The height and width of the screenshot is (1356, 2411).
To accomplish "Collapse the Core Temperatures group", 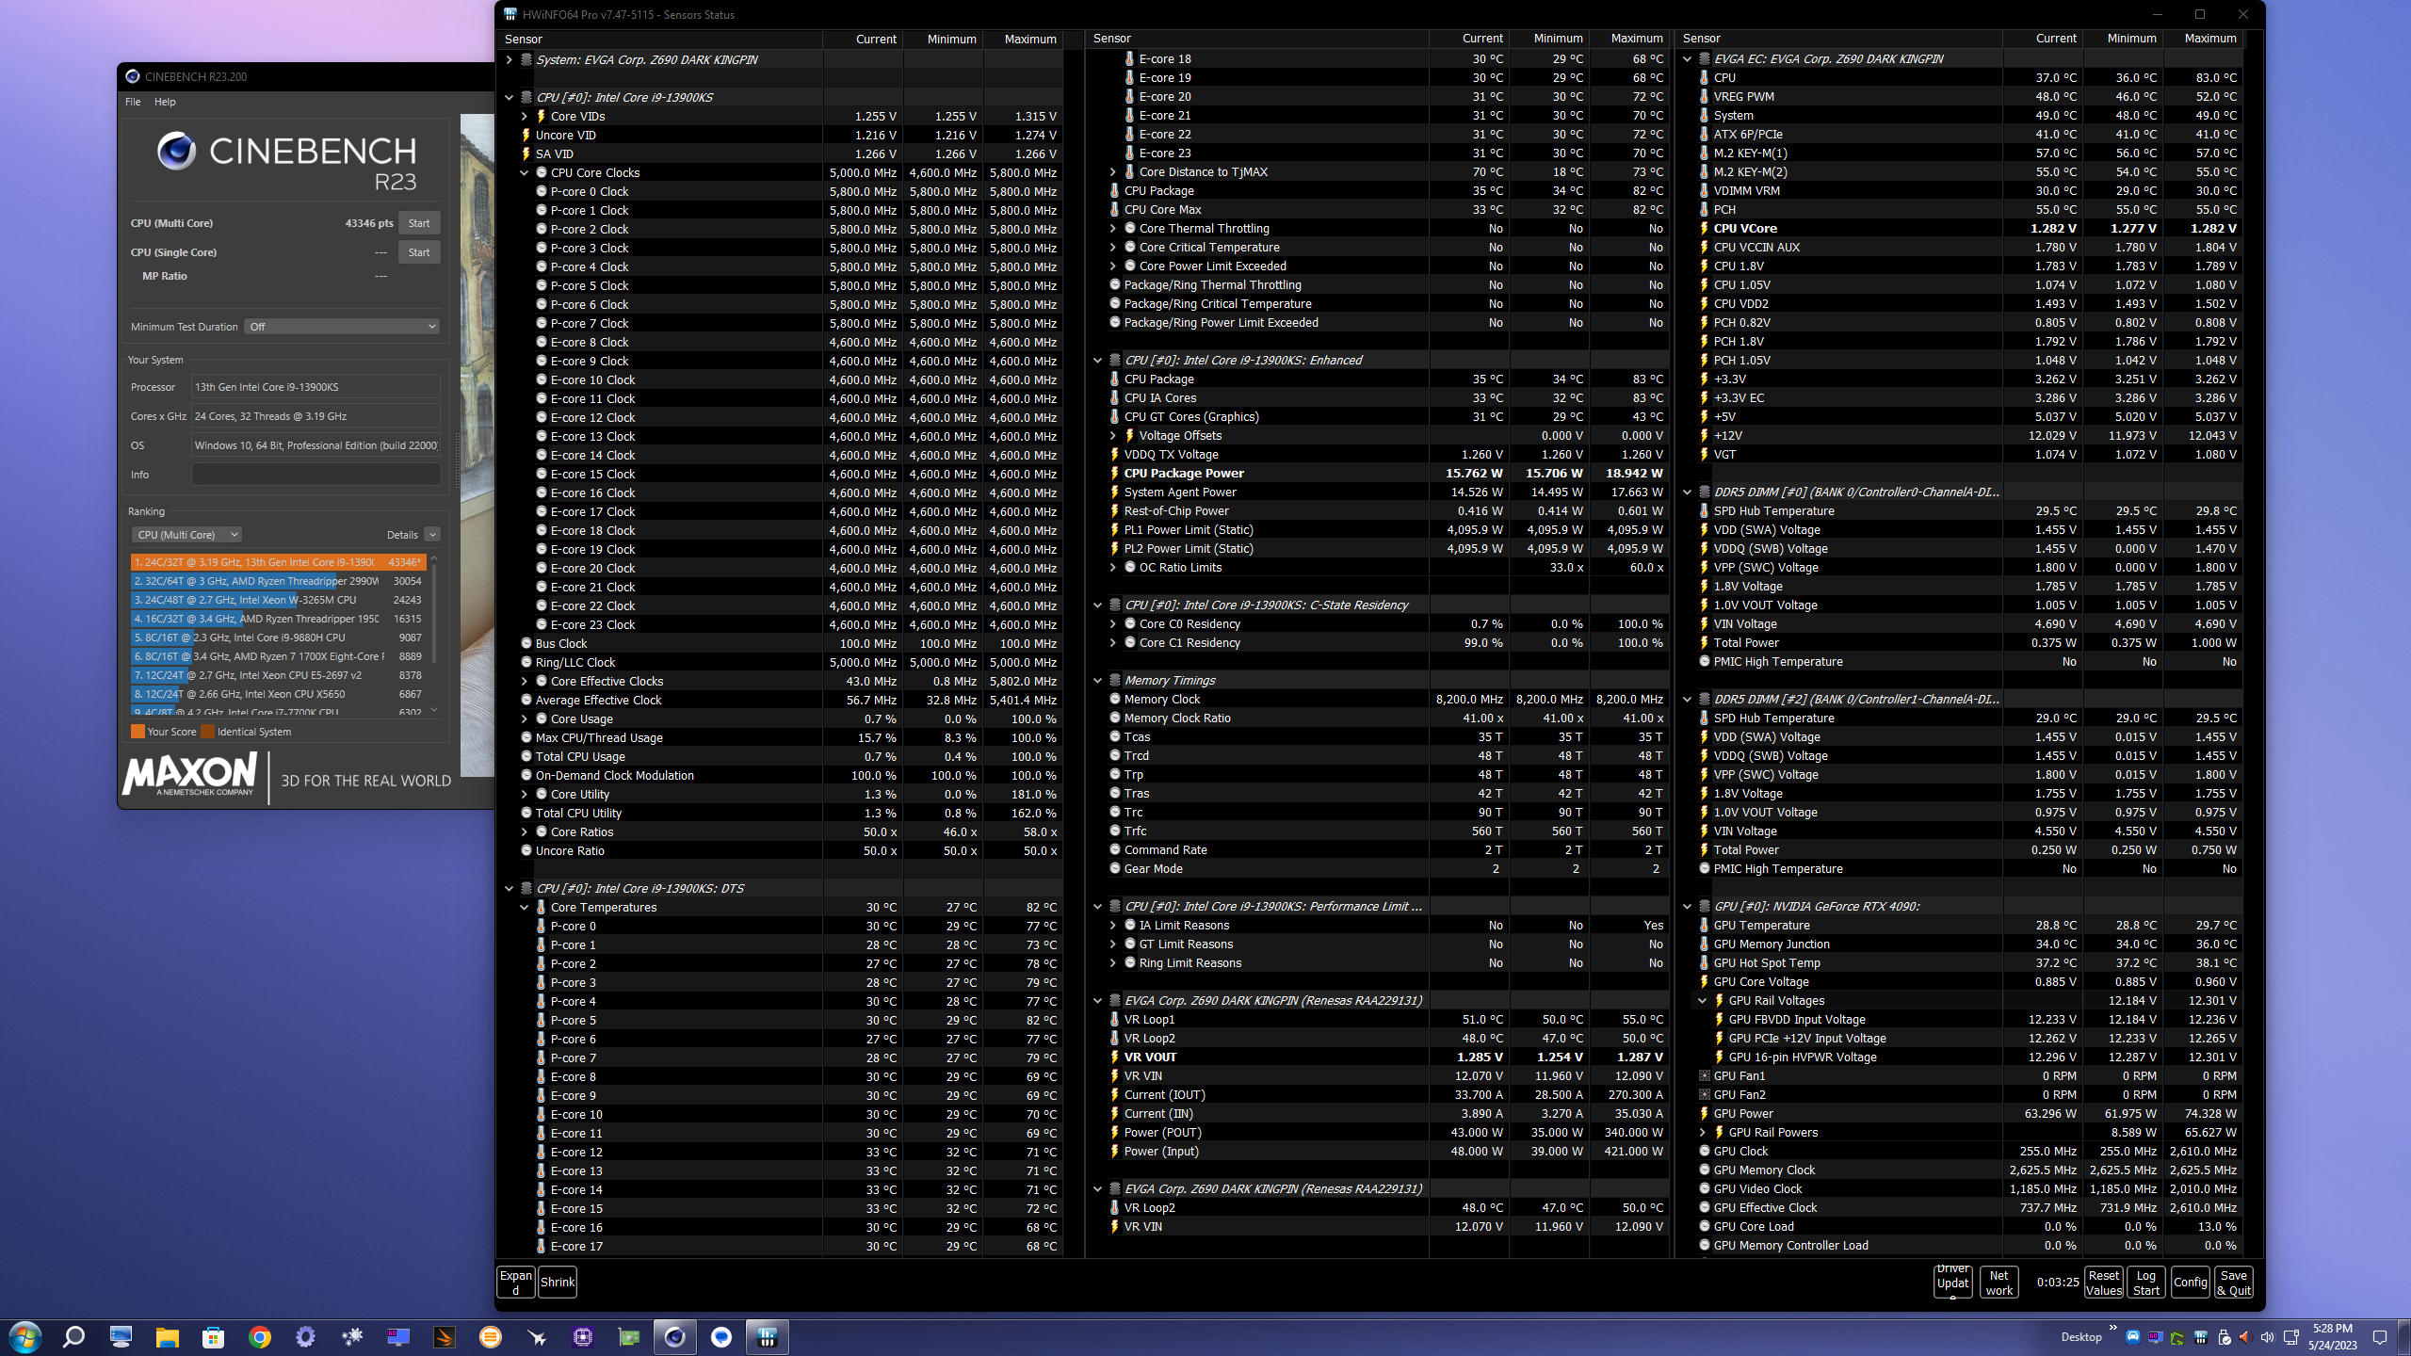I will point(525,907).
